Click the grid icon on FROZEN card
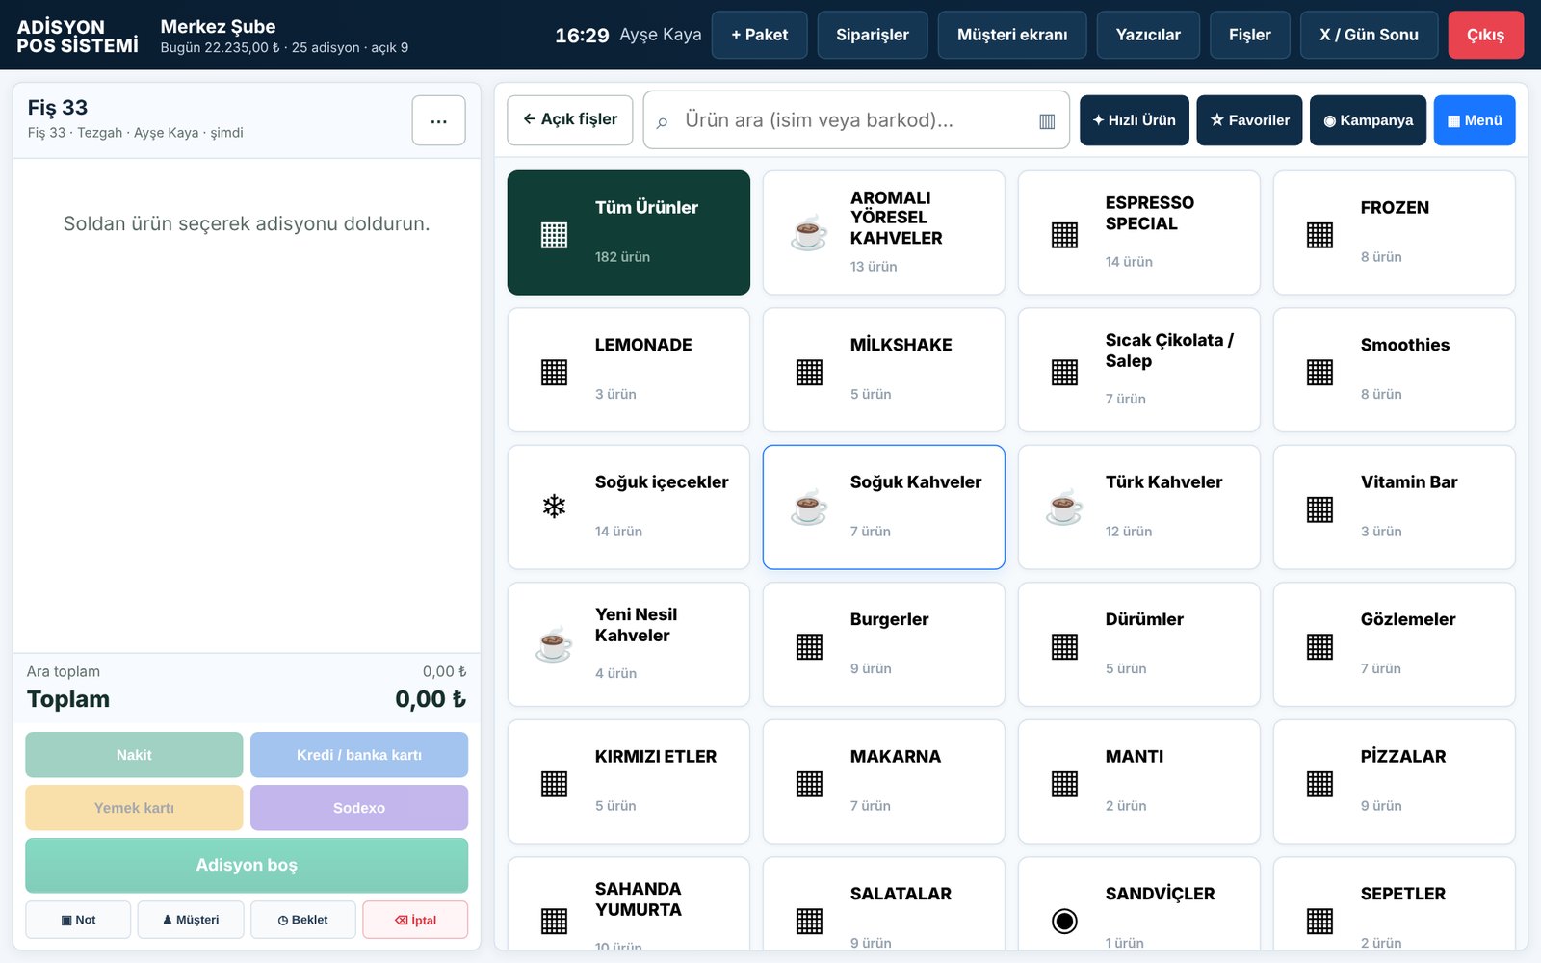The width and height of the screenshot is (1541, 963). pyautogui.click(x=1319, y=235)
